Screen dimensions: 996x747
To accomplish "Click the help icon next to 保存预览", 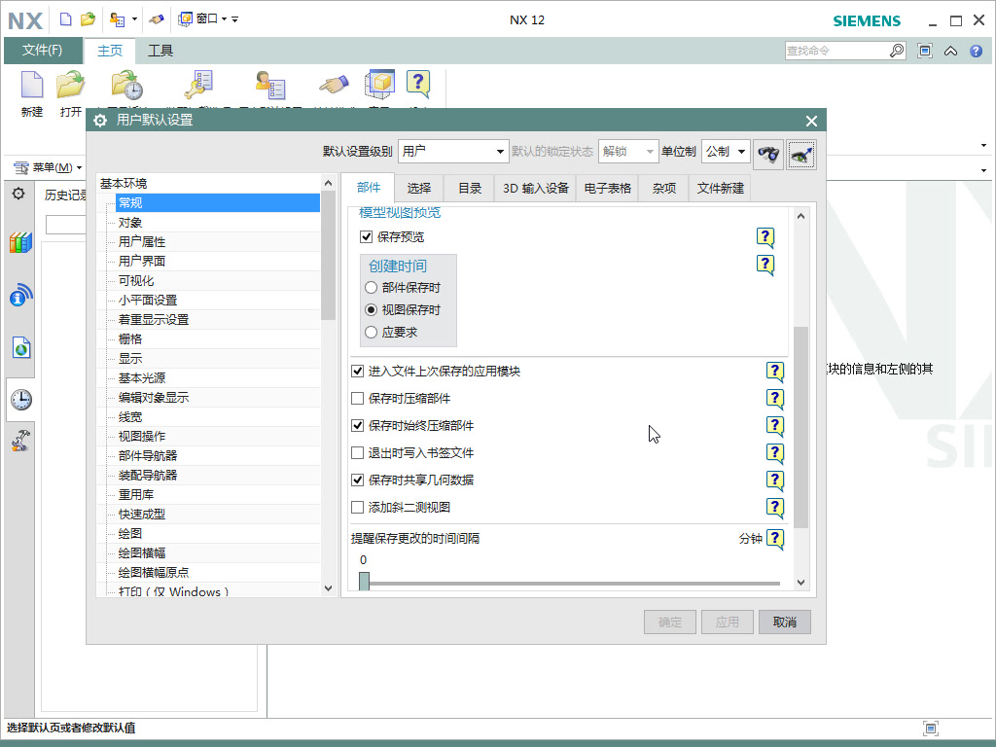I will (765, 236).
